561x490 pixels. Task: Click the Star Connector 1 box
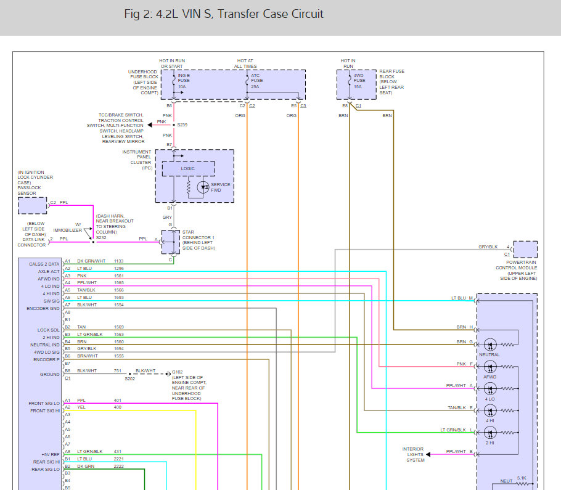pyautogui.click(x=171, y=242)
